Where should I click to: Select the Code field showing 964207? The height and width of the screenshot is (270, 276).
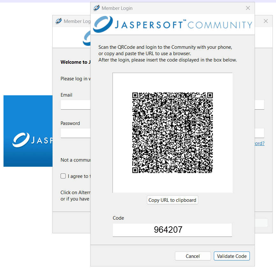pyautogui.click(x=172, y=230)
